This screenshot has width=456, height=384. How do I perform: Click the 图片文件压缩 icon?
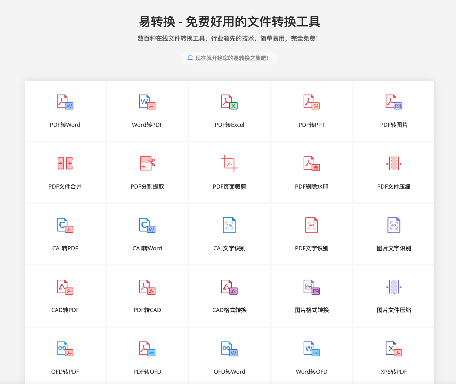394,287
